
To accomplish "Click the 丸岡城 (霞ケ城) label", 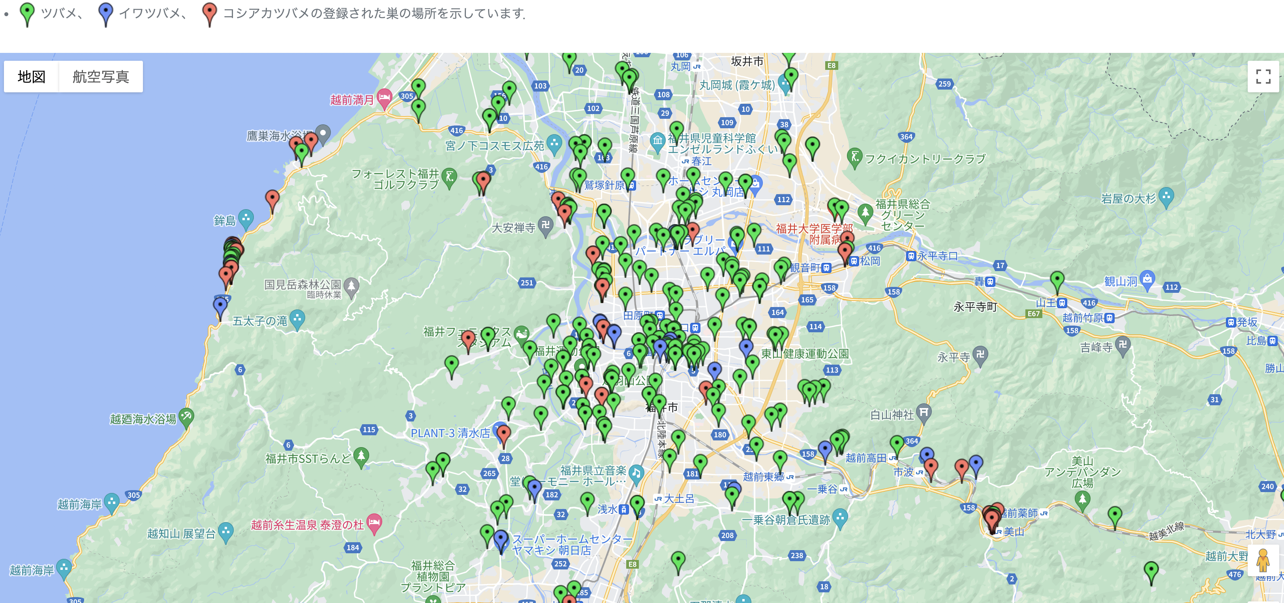I will pyautogui.click(x=737, y=85).
